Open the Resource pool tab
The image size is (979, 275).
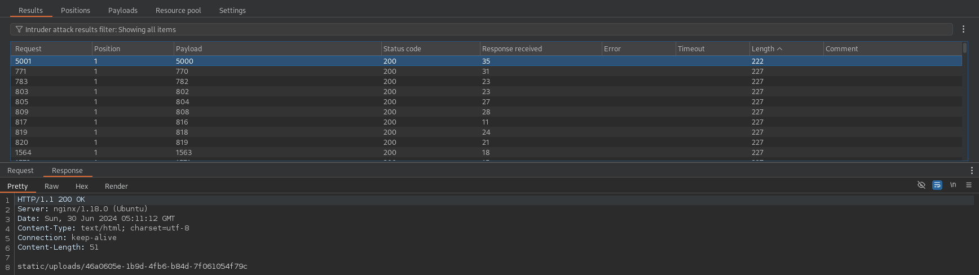coord(178,10)
